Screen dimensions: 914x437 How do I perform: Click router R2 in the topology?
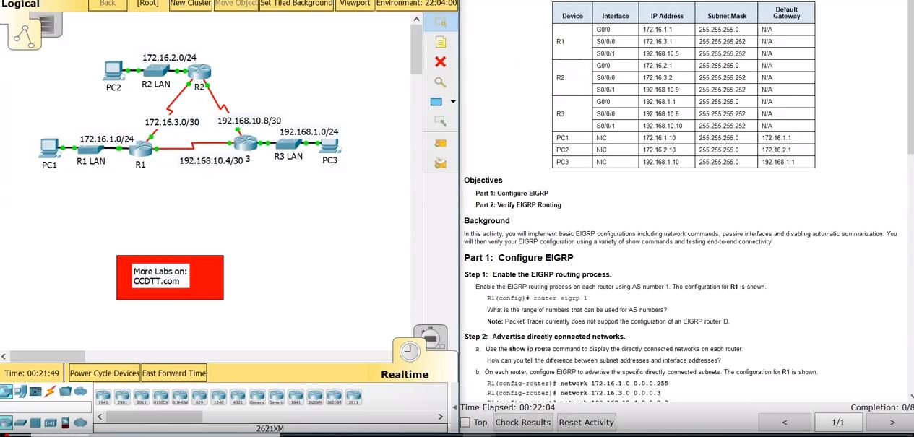click(198, 72)
